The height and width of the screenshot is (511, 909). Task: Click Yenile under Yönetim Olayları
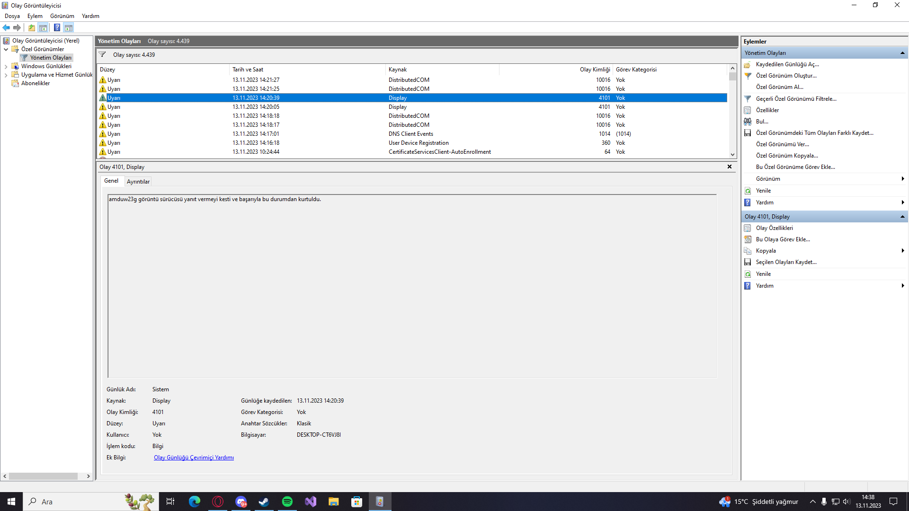tap(763, 191)
